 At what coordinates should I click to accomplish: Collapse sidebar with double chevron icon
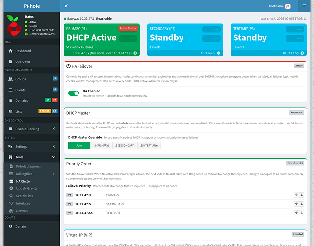66,6
